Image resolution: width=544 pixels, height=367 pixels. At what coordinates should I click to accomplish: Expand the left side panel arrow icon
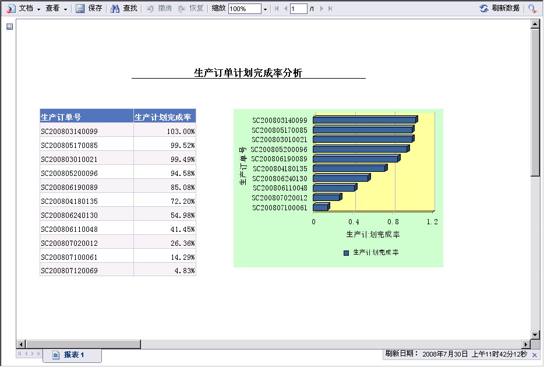[x=10, y=26]
